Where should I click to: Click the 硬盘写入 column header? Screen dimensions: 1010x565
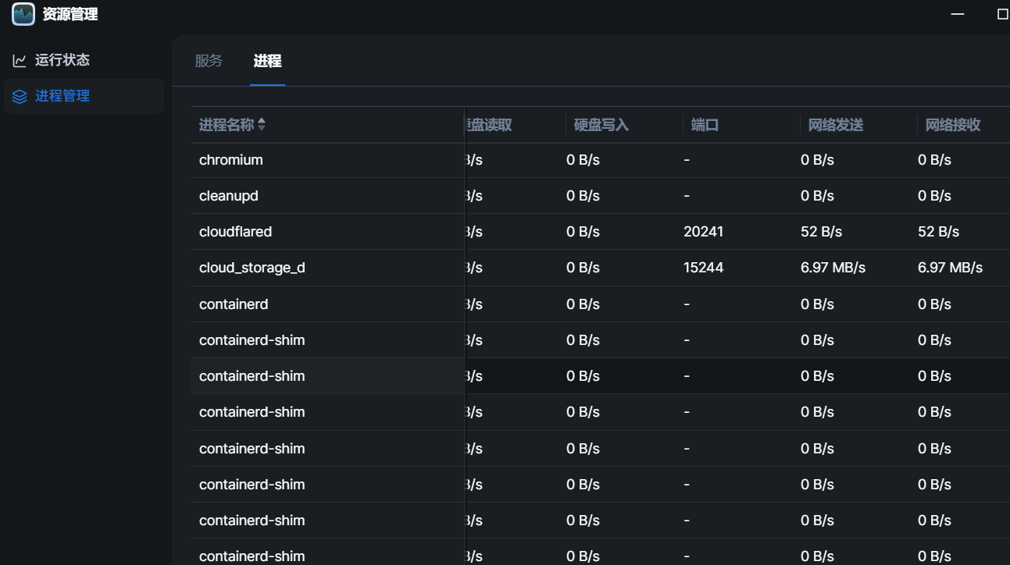tap(601, 125)
